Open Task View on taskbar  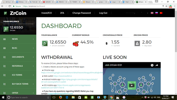54,97
